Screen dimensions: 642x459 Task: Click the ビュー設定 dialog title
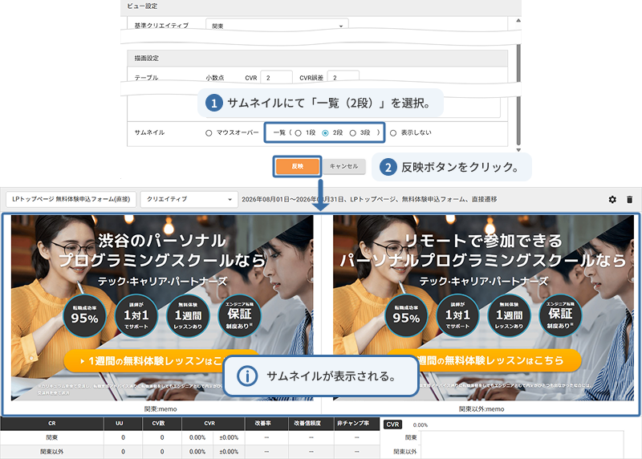(x=142, y=6)
